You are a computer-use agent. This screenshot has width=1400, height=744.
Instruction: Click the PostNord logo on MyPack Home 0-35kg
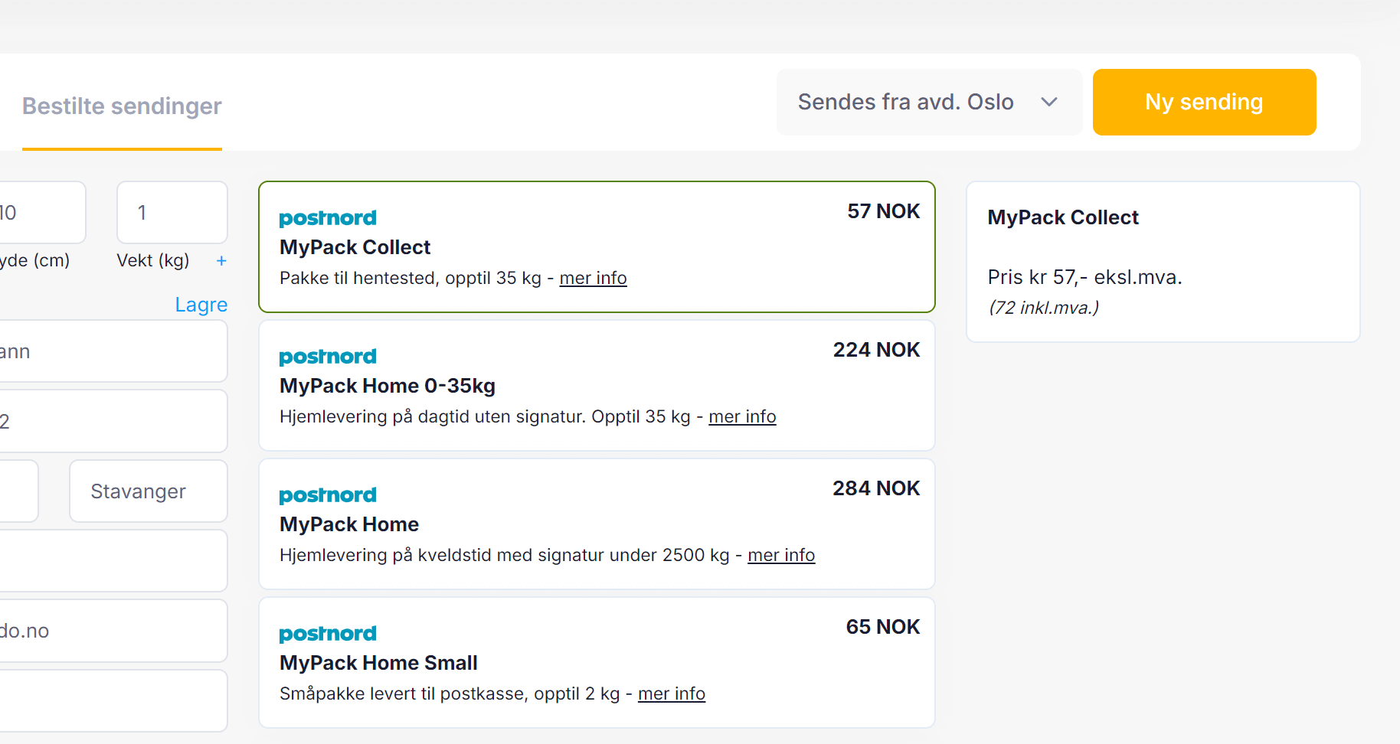click(328, 357)
